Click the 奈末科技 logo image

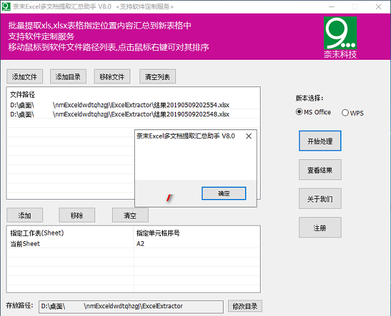coord(340,37)
